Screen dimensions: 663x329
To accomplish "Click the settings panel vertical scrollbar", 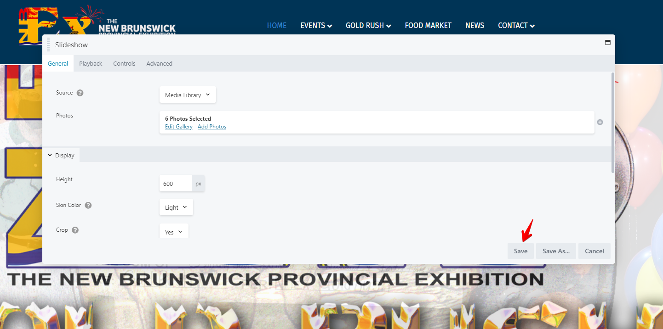I will pyautogui.click(x=612, y=122).
